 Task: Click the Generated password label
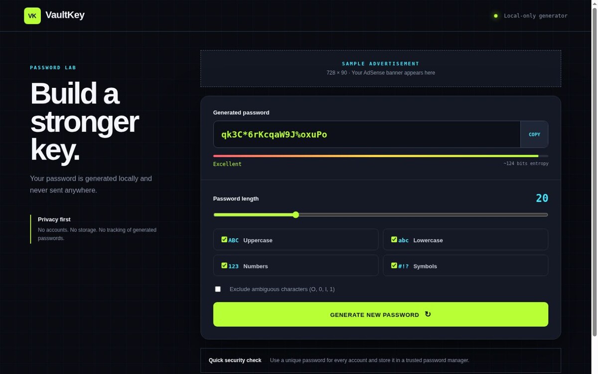[x=241, y=113]
